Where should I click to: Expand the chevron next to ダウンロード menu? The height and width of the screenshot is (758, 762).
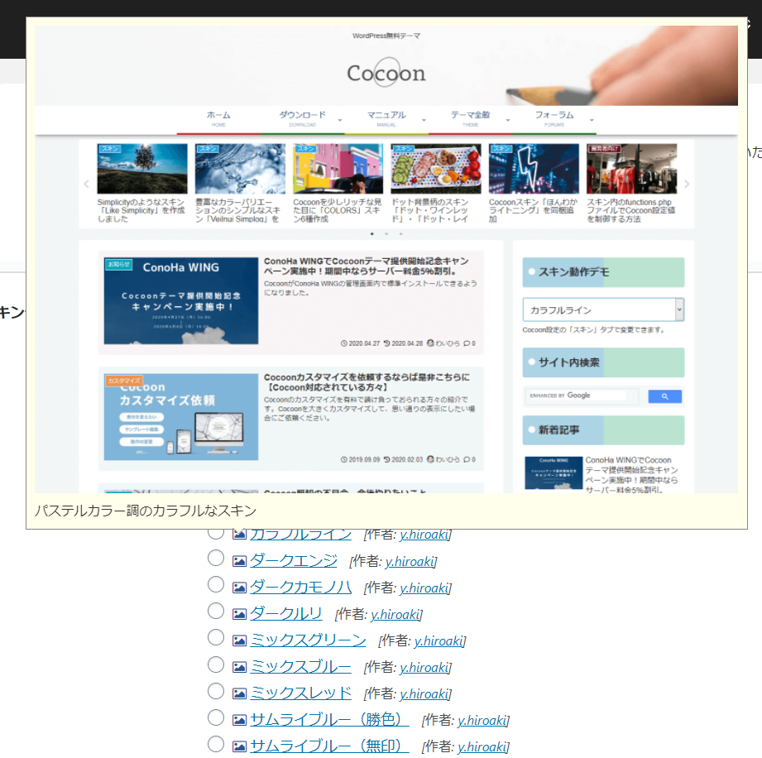pyautogui.click(x=340, y=120)
